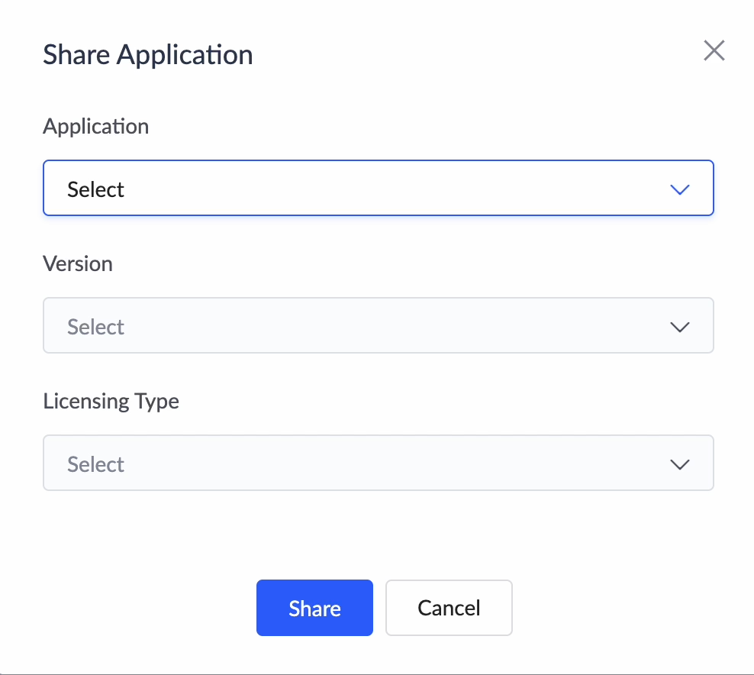Abort sharing via the white Cancel button
Image resolution: width=754 pixels, height=675 pixels.
(x=449, y=608)
